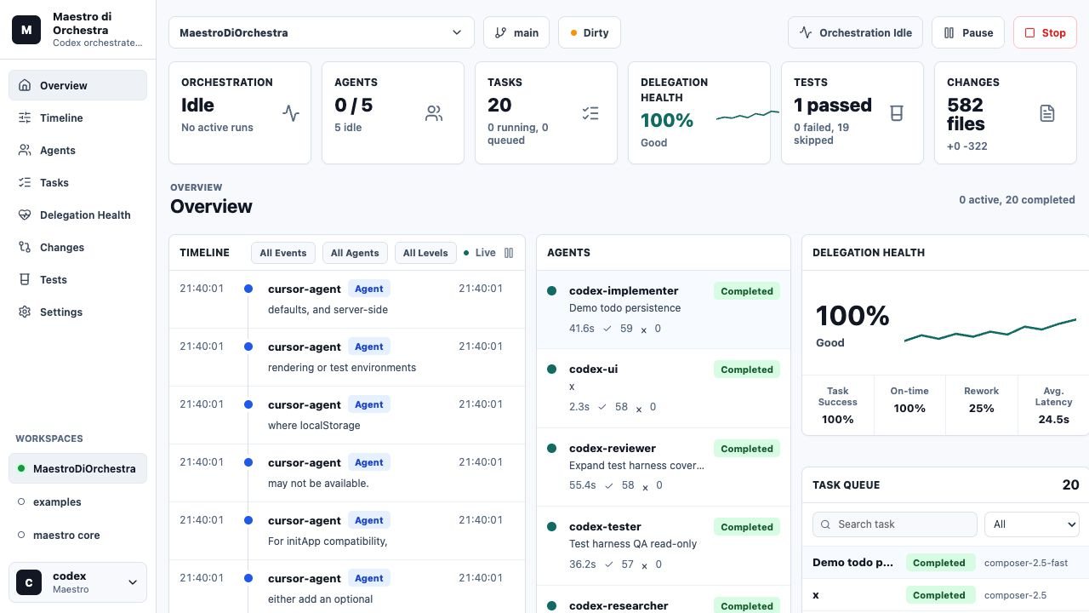
Task: Click the On-time 100% metric
Action: tap(909, 405)
